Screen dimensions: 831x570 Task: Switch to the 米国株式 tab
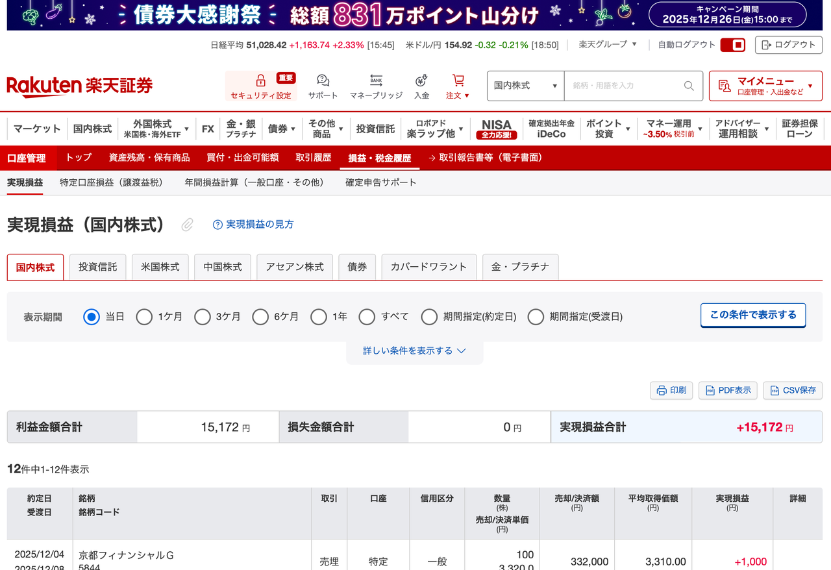[x=160, y=266]
